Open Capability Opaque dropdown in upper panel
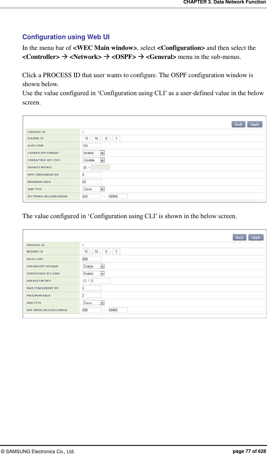 click(94, 153)
